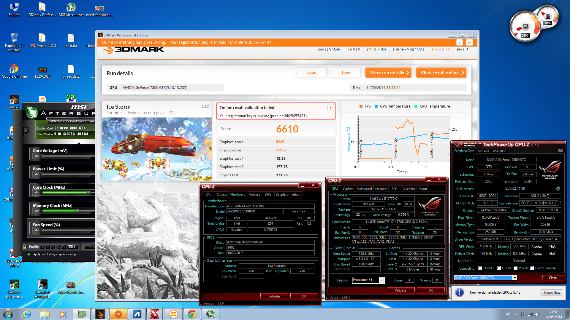
Task: Click the Core Clock slider handle in Afterburner
Action: pyautogui.click(x=88, y=193)
